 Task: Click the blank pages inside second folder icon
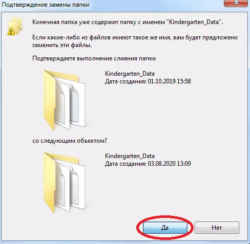click(70, 186)
